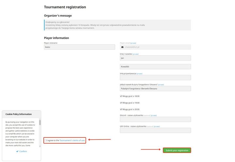Click the Confirm checkmark icon

click(17, 151)
